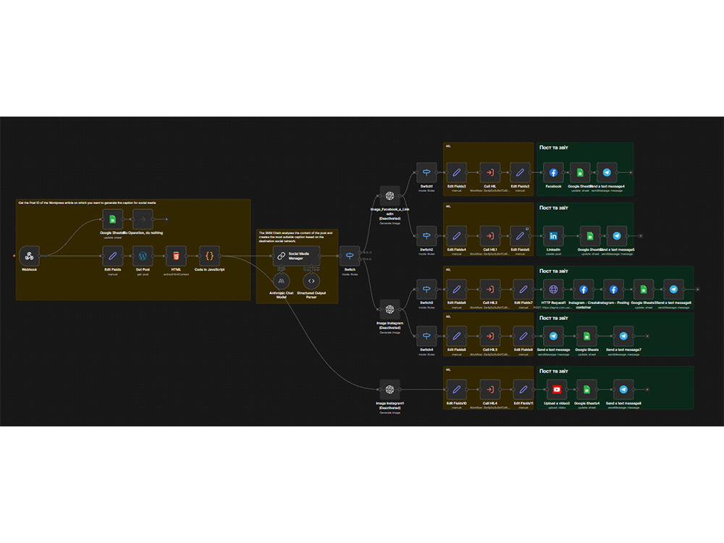
Task: Select the Google Sheets3 node
Action: pos(643,290)
